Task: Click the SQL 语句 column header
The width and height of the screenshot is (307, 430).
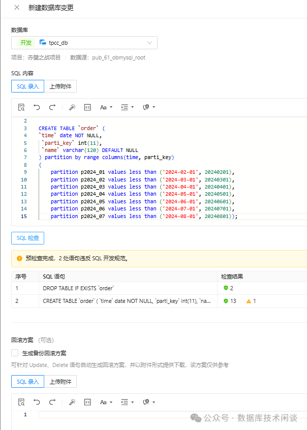Action: click(x=54, y=277)
